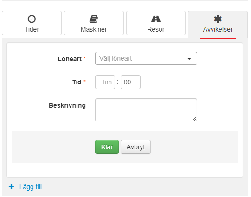
Task: Click the resize handle of Beskrivning textarea
Action: pyautogui.click(x=194, y=119)
